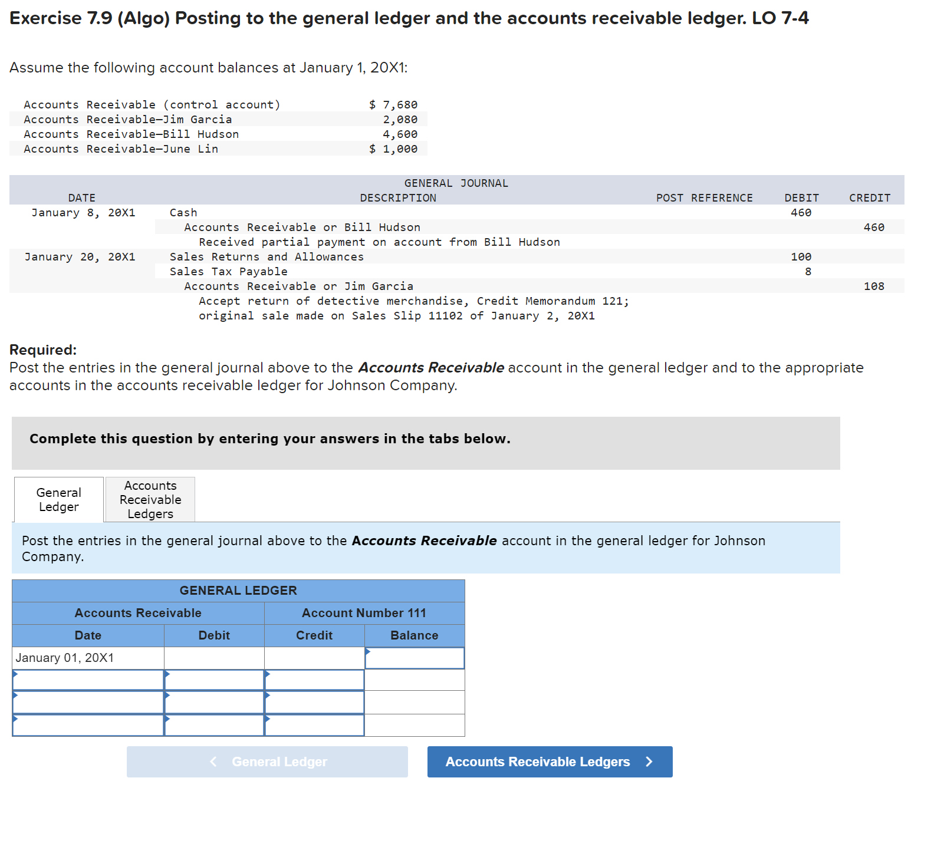Switch to the Accounts Receivable Ledgers tab
This screenshot has height=847, width=944.
[149, 499]
